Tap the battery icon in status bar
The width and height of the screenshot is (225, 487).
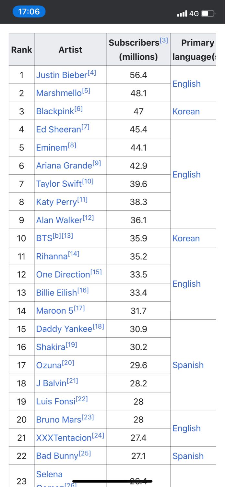[x=208, y=14]
